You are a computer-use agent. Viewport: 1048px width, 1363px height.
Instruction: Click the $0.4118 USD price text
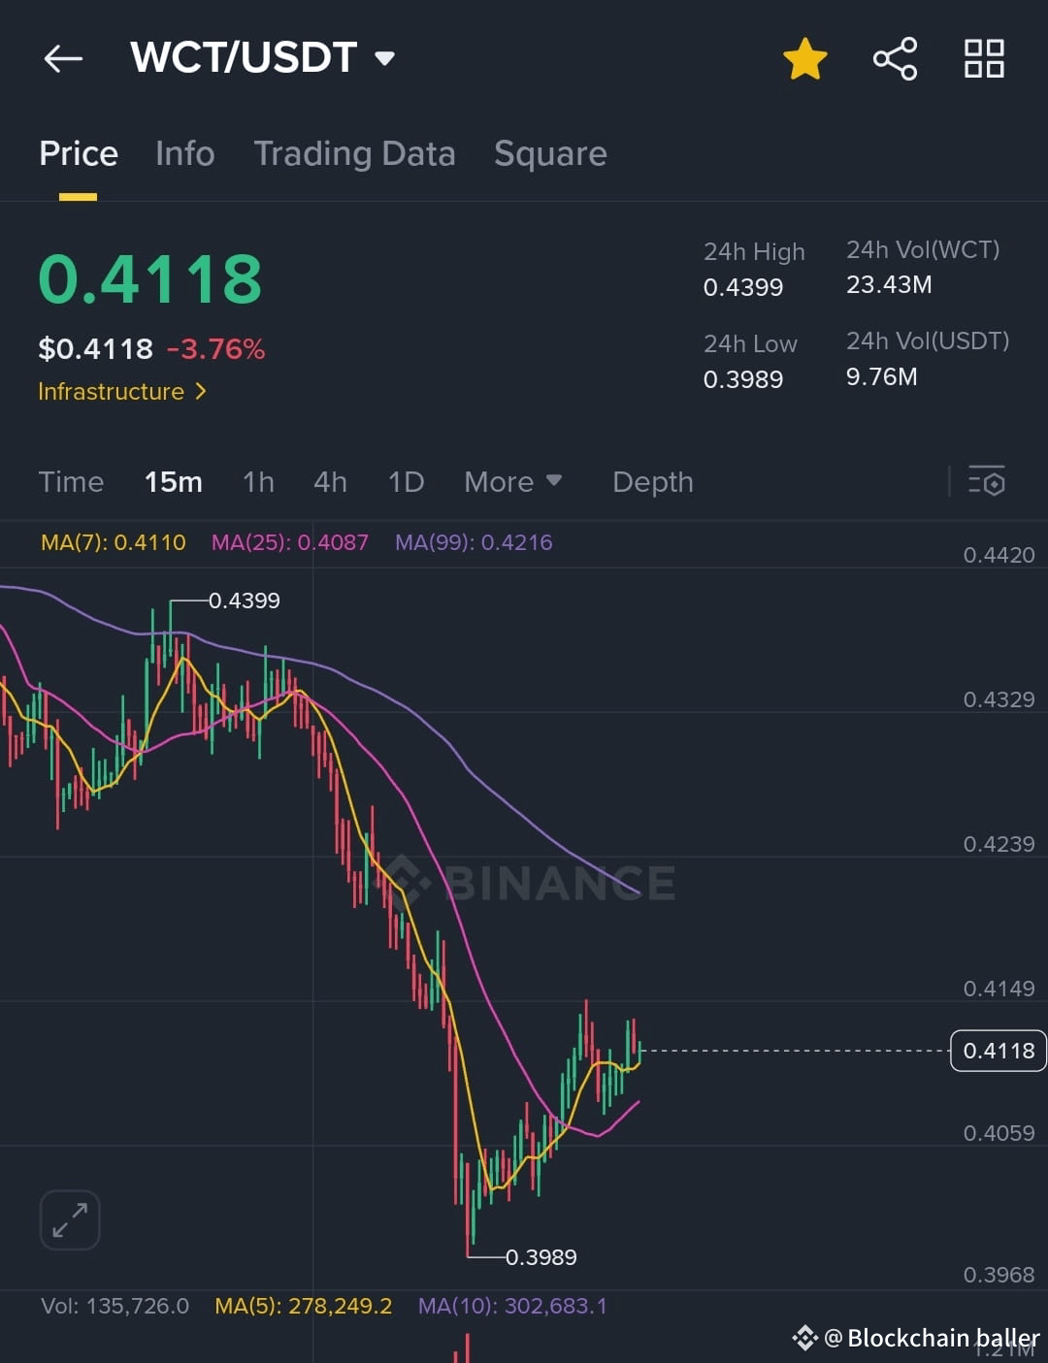95,349
